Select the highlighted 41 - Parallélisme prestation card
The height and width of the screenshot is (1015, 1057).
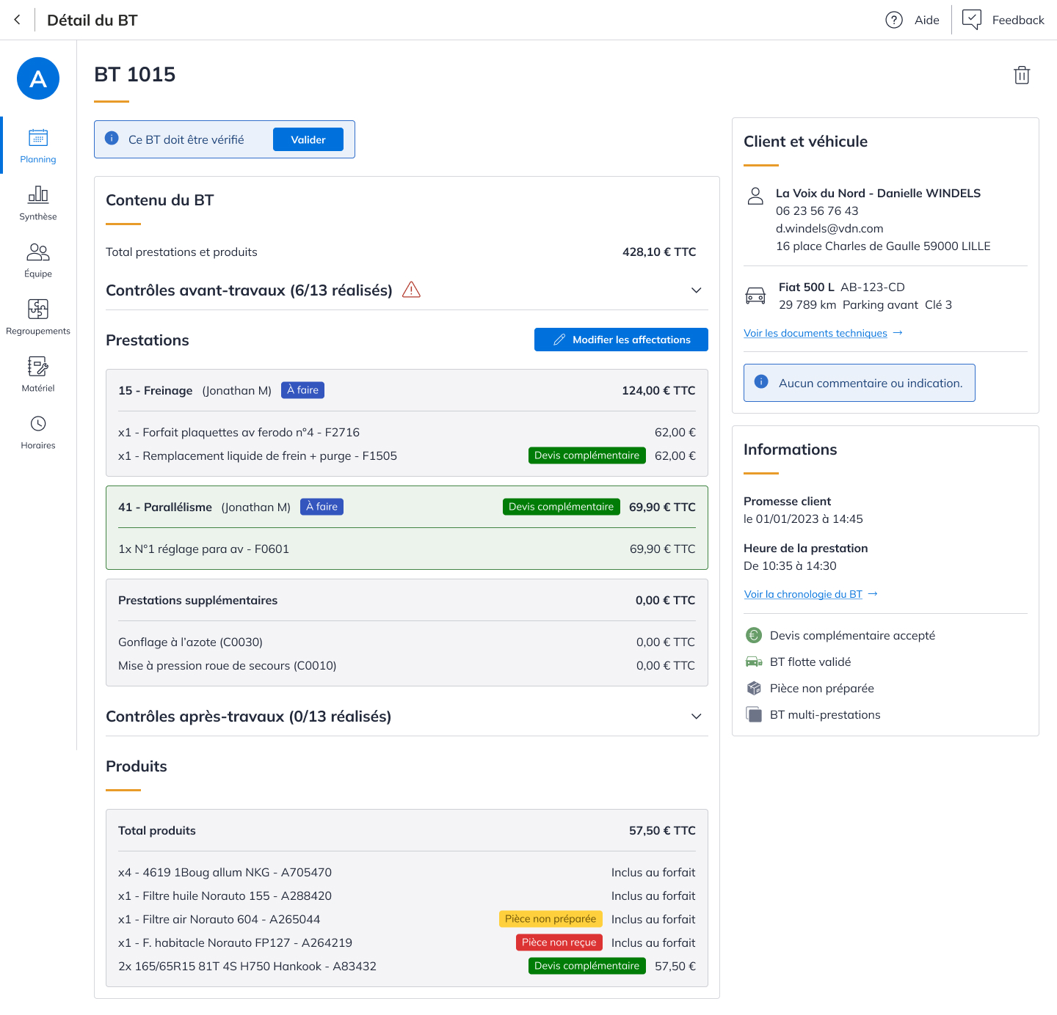[x=407, y=528]
